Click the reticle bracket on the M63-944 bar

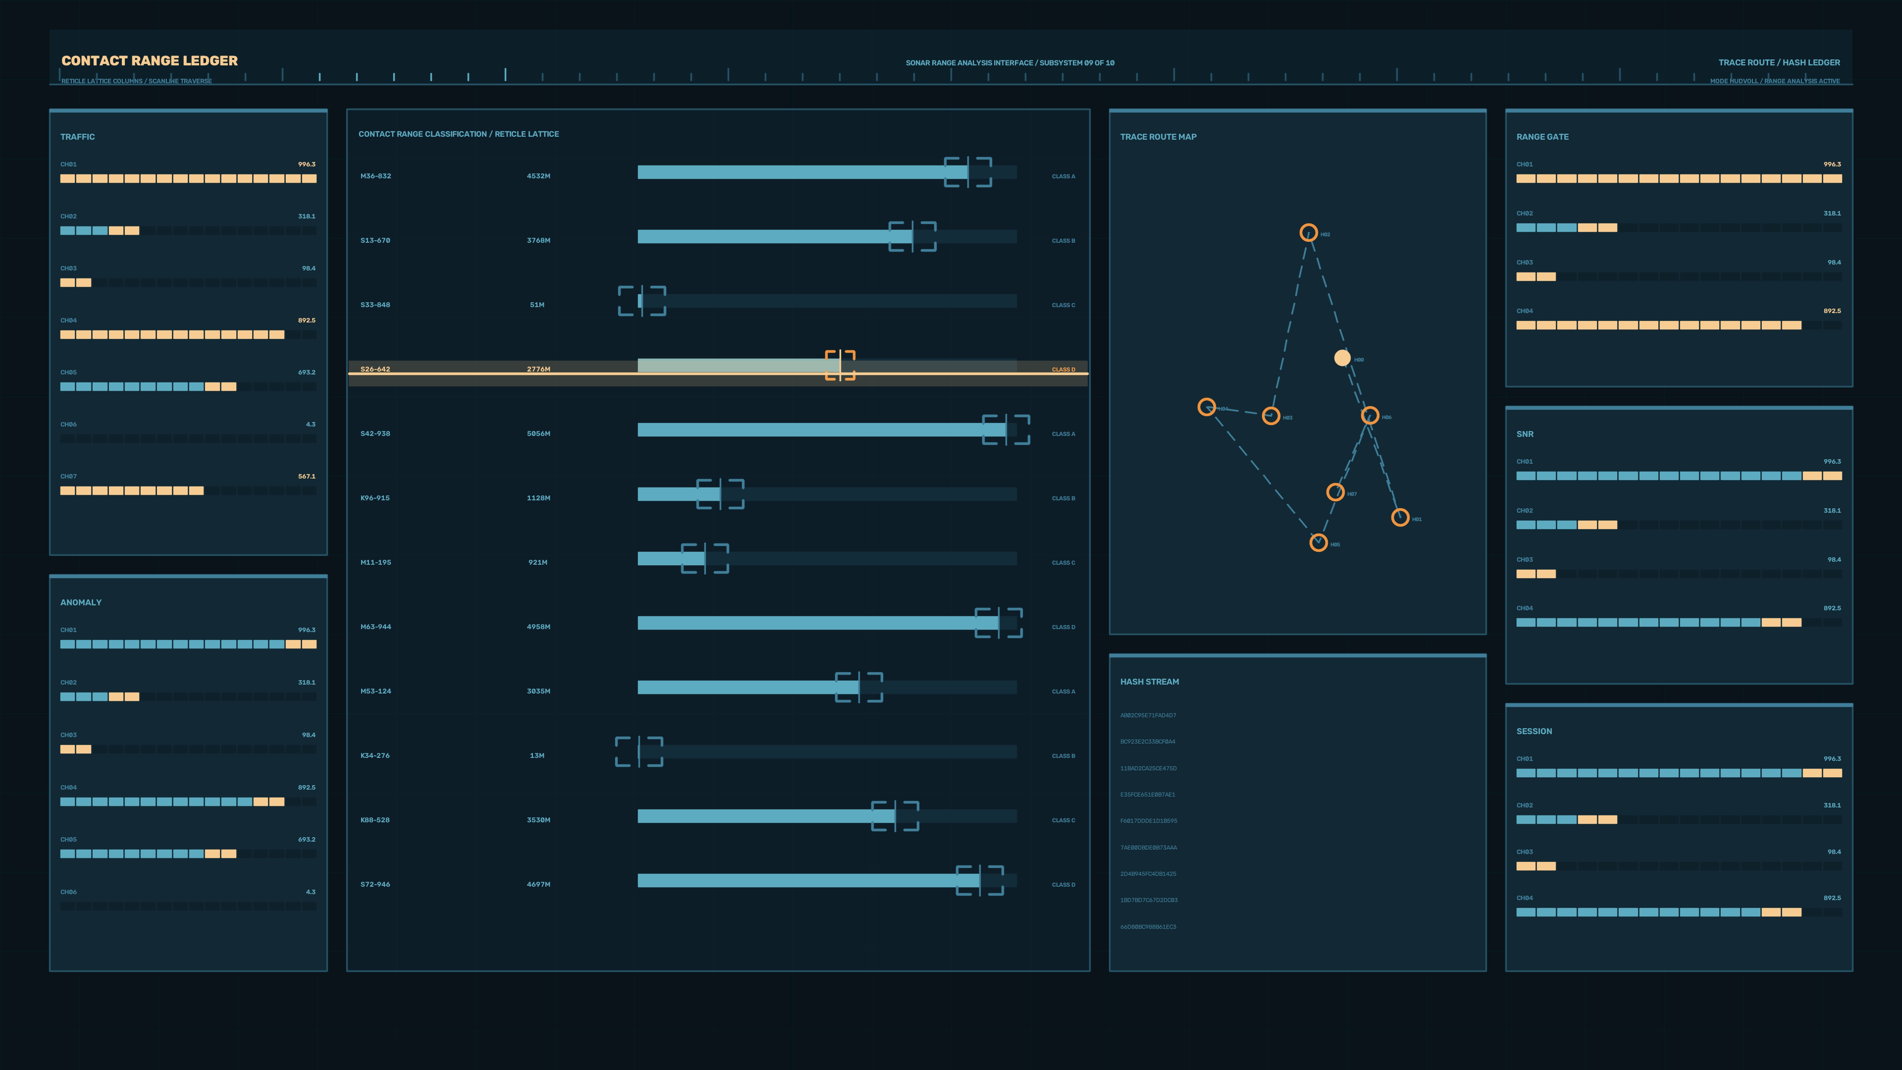pos(999,623)
